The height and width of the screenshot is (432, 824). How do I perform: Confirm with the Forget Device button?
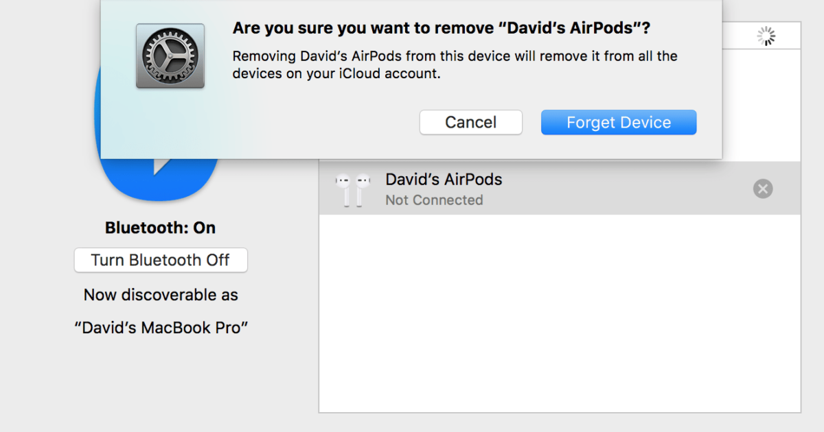click(x=619, y=123)
